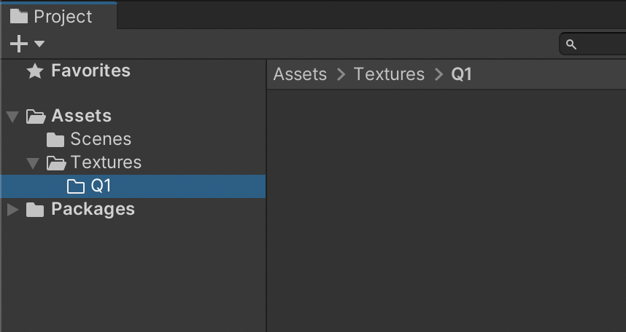Navigate to Textures in the breadcrumb path
626x332 pixels.
click(389, 74)
